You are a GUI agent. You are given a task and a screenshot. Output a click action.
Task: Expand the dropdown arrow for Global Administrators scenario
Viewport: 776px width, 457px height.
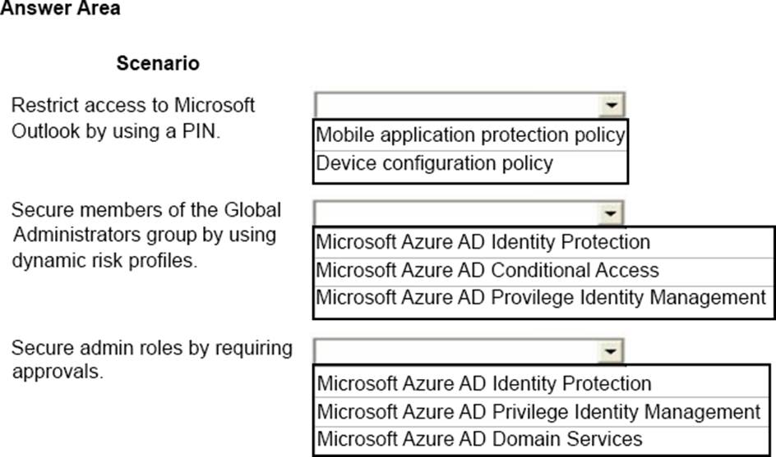(611, 214)
